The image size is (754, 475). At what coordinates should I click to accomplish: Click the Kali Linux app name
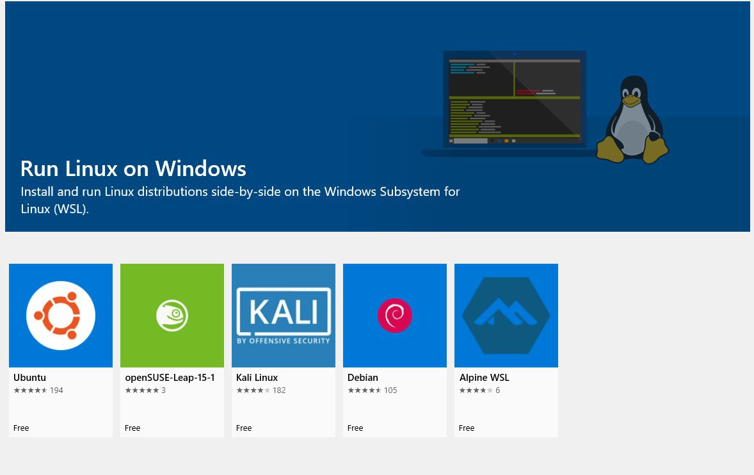257,378
